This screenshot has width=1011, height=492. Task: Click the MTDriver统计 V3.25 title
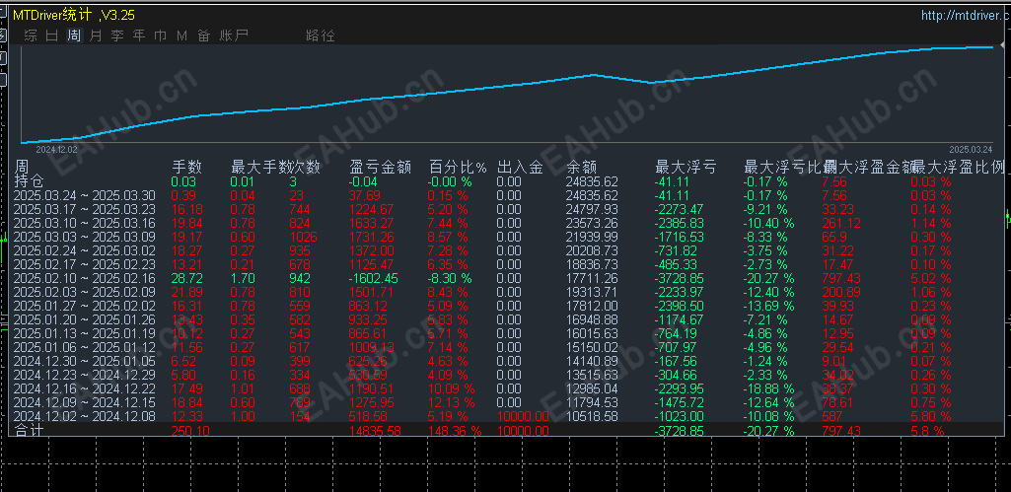[x=74, y=16]
